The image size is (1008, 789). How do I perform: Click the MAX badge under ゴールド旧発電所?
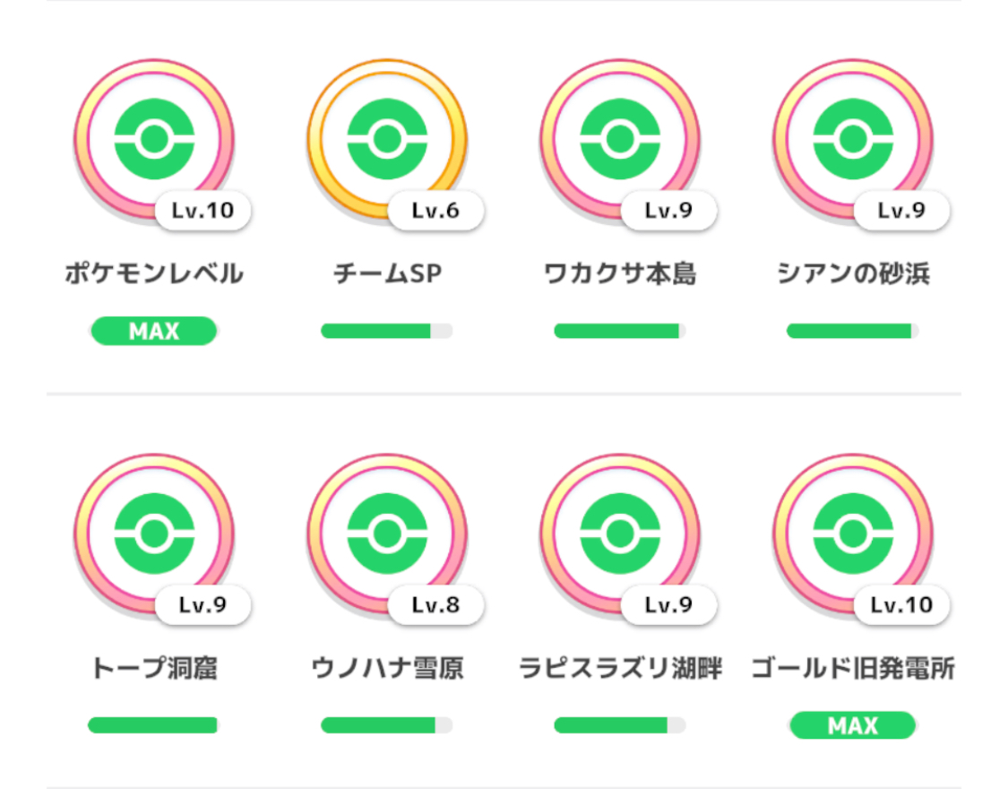(852, 725)
